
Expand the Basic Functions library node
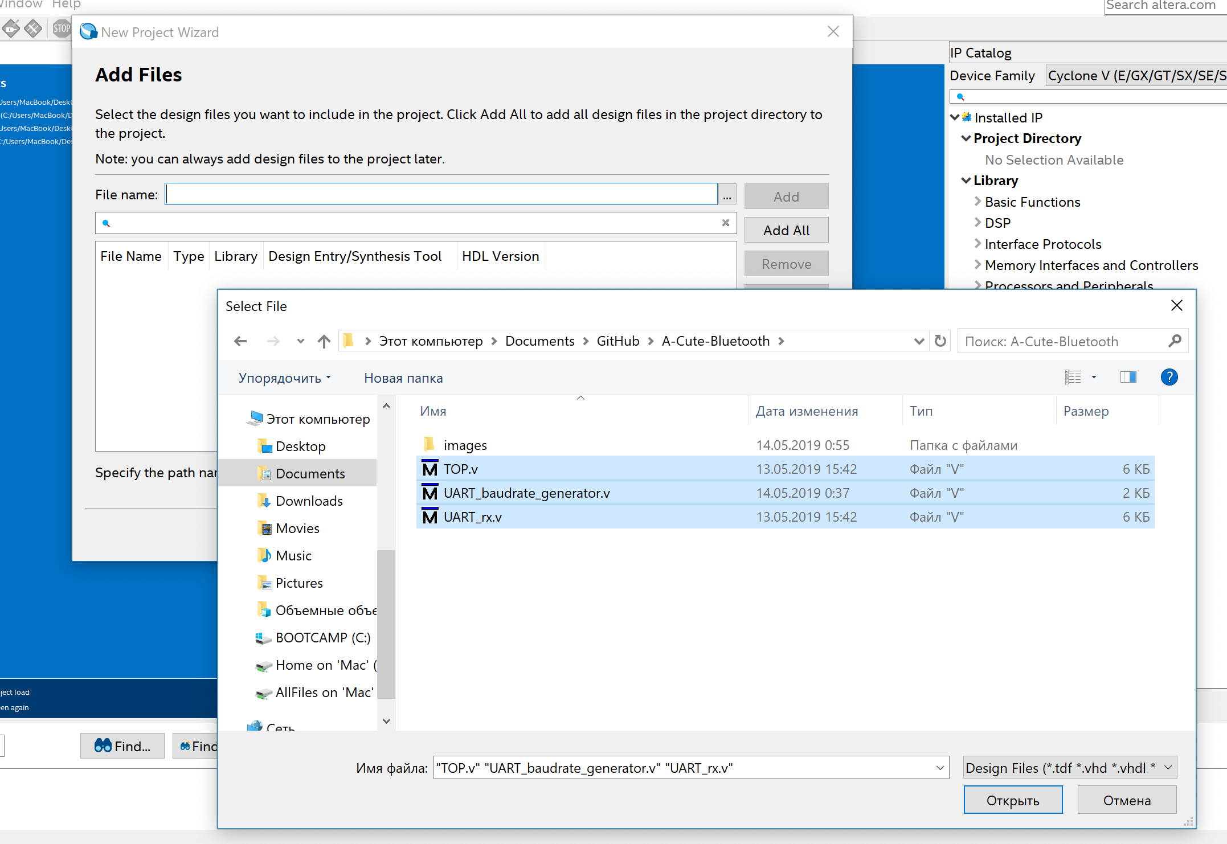(977, 202)
